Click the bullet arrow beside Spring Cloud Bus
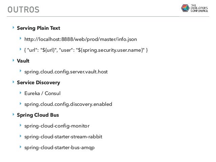This screenshot has height=162, width=216. pyautogui.click(x=13, y=115)
